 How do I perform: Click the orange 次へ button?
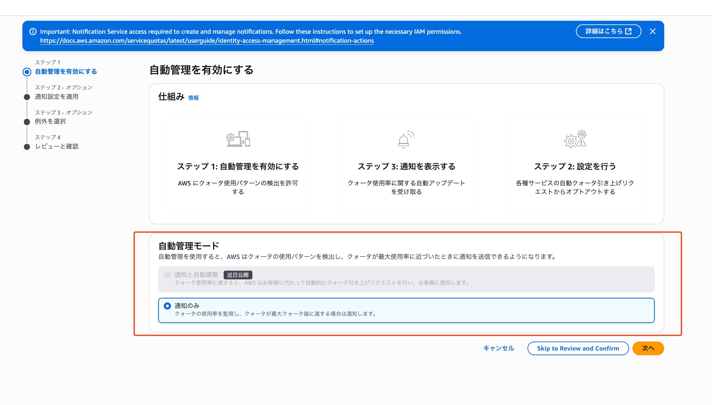(648, 348)
